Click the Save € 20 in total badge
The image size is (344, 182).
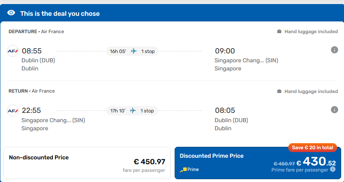click(312, 148)
